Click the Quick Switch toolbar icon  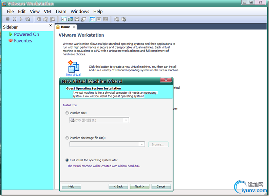77,19
